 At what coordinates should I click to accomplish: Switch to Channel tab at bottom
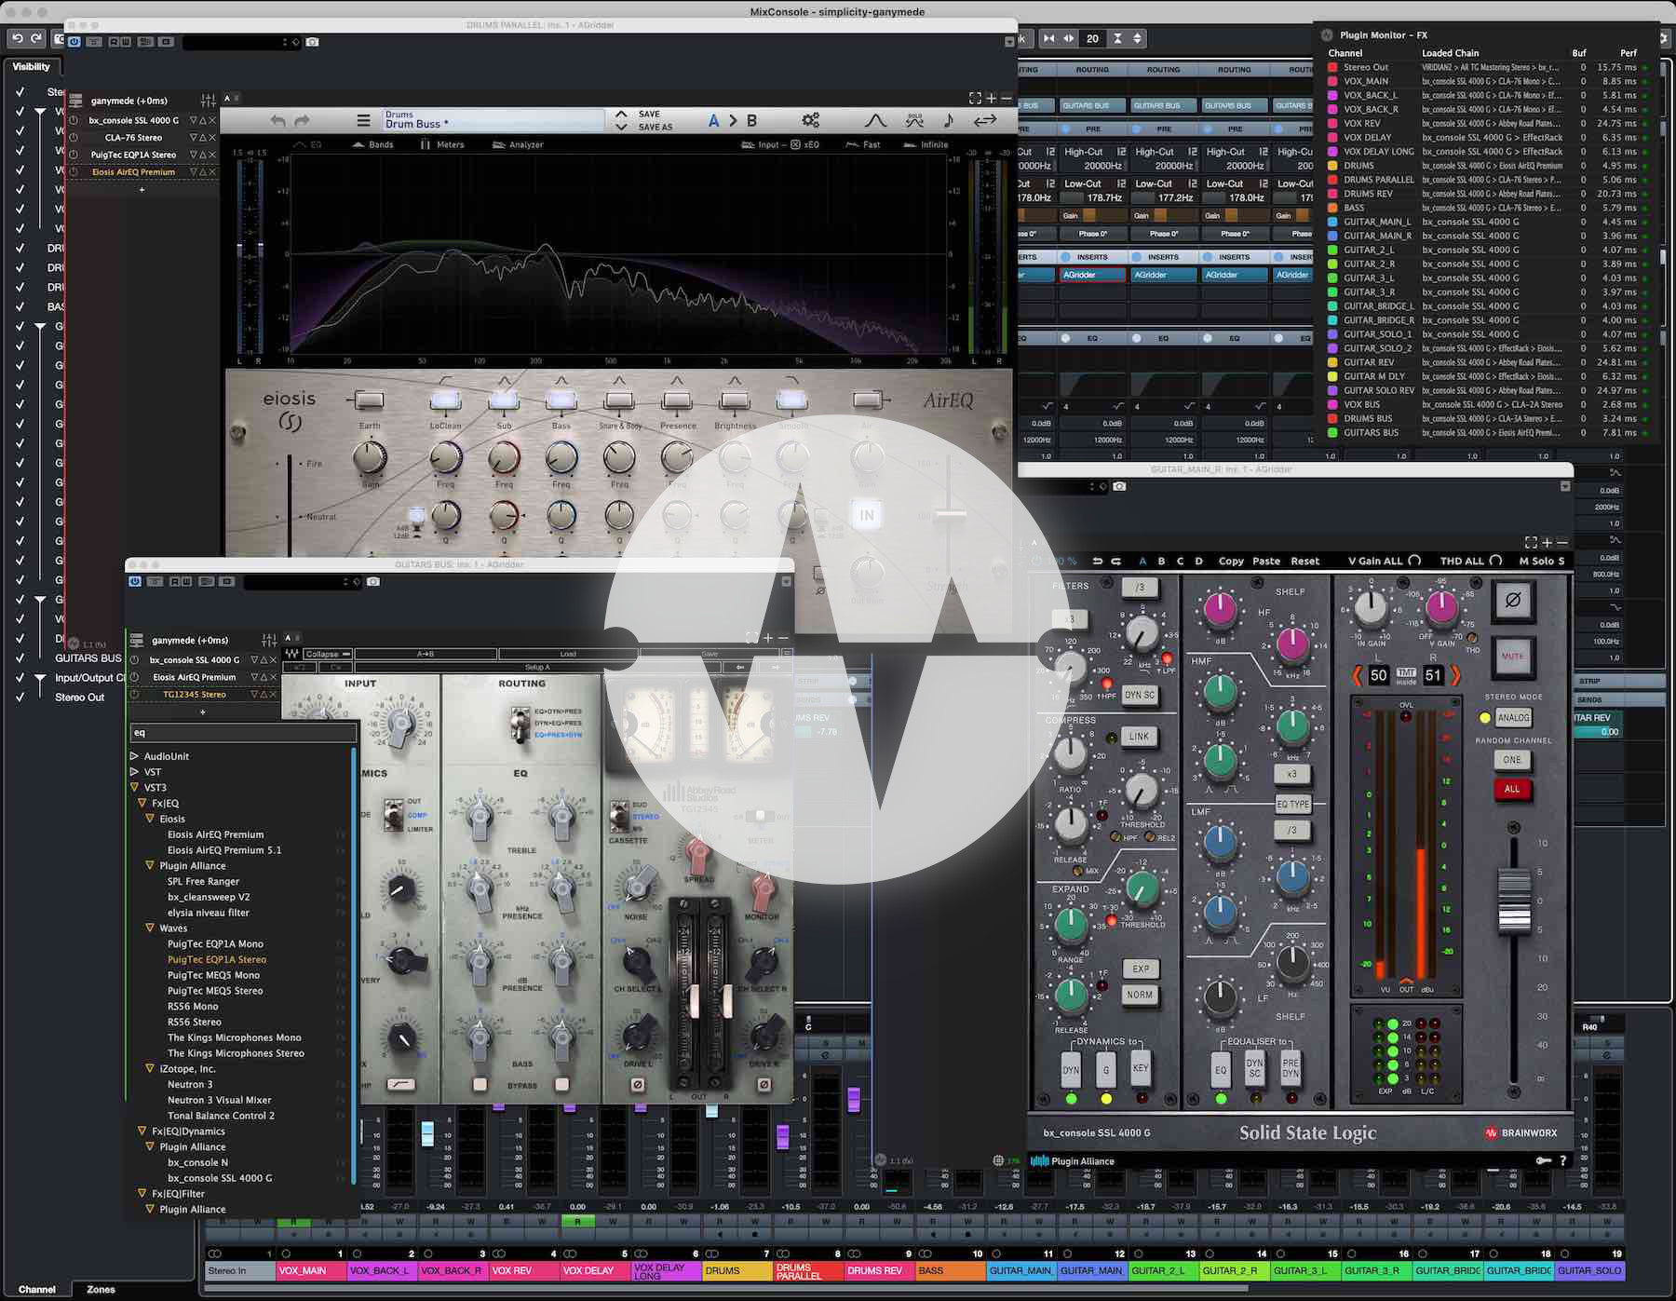[x=36, y=1290]
